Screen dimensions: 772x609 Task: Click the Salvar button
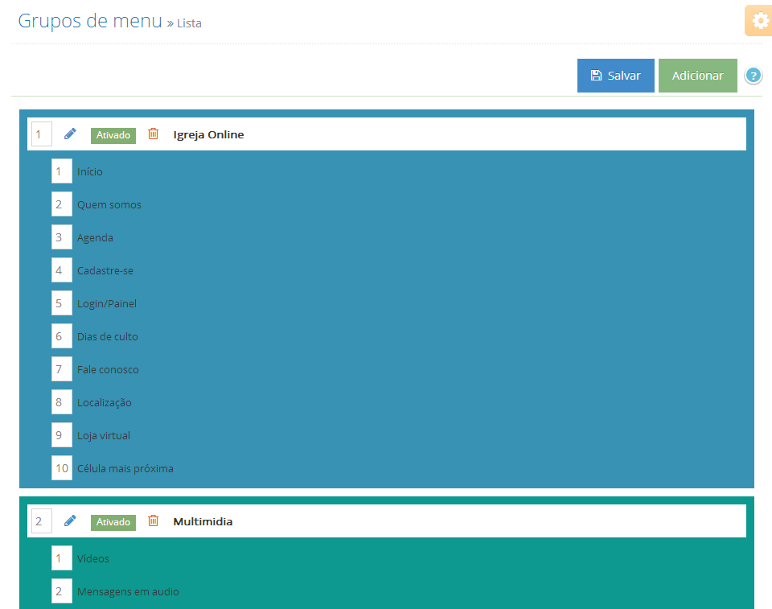pyautogui.click(x=615, y=76)
